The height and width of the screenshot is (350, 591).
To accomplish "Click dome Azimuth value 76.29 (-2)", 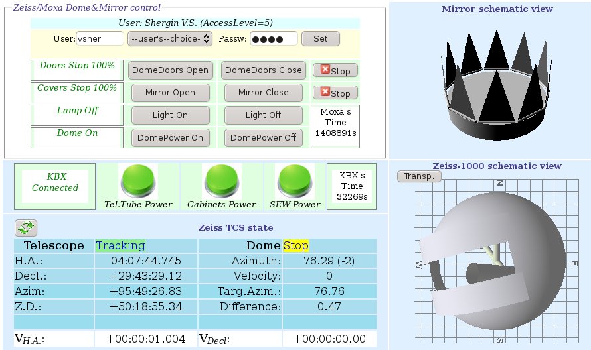I will [x=329, y=261].
